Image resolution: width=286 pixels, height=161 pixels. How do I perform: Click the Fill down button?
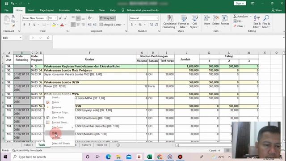pyautogui.click(x=238, y=21)
